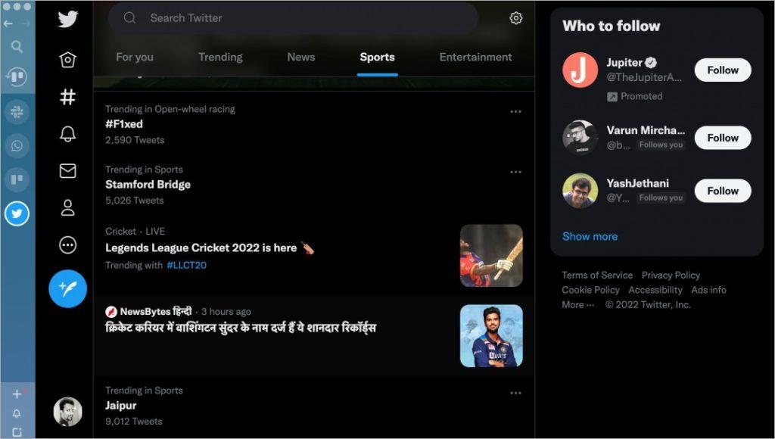This screenshot has width=775, height=439.
Task: Open Varun Mircha's profile picture
Action: [x=580, y=138]
